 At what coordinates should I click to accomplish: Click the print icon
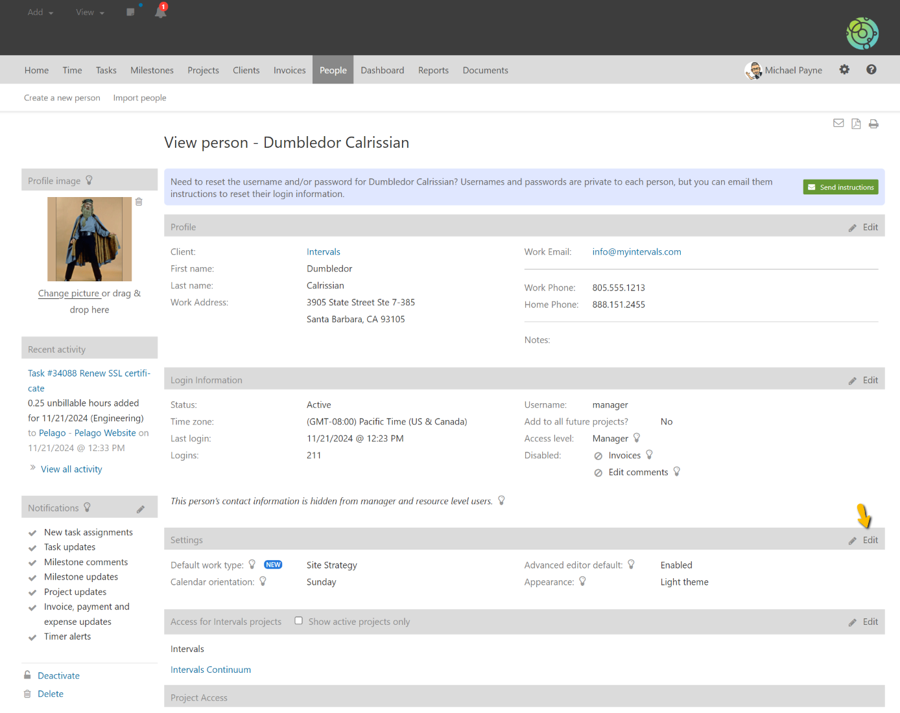tap(873, 124)
